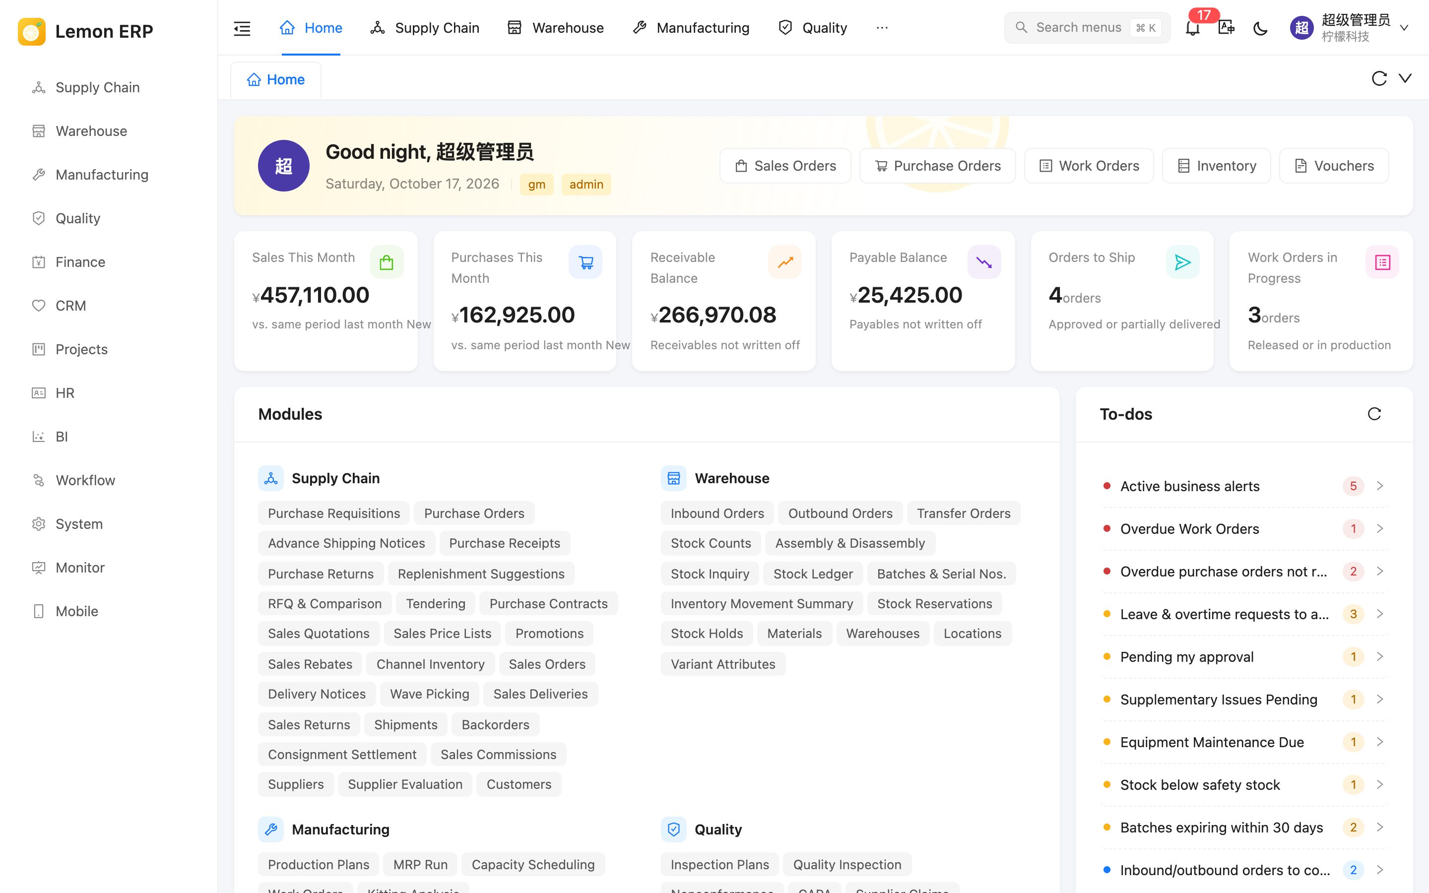Viewport: 1429px width, 893px height.
Task: Open the notifications bell icon
Action: 1192,28
